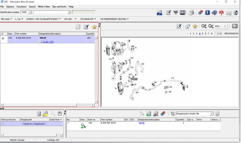Click the new shopping list document icon

39,114
